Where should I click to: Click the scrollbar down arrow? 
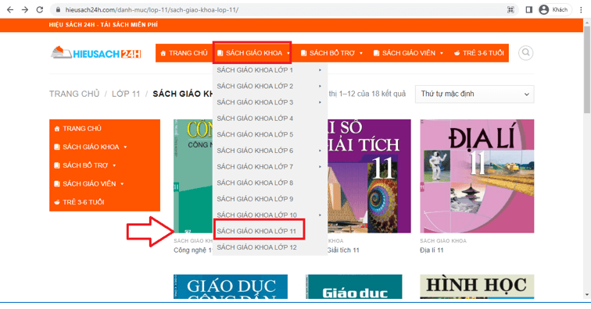(587, 295)
